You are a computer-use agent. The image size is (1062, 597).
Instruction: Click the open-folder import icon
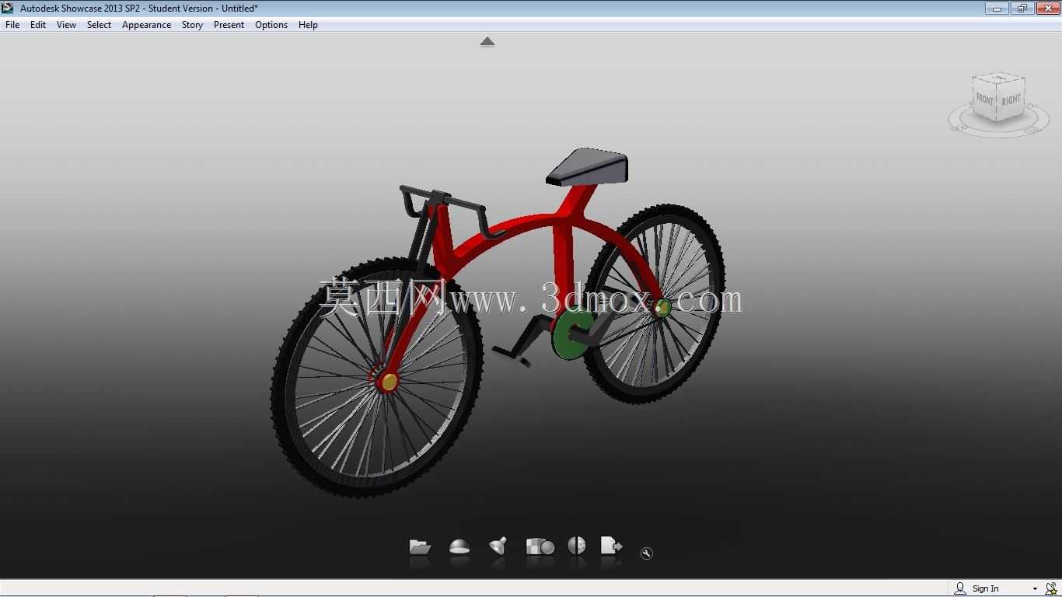point(420,547)
